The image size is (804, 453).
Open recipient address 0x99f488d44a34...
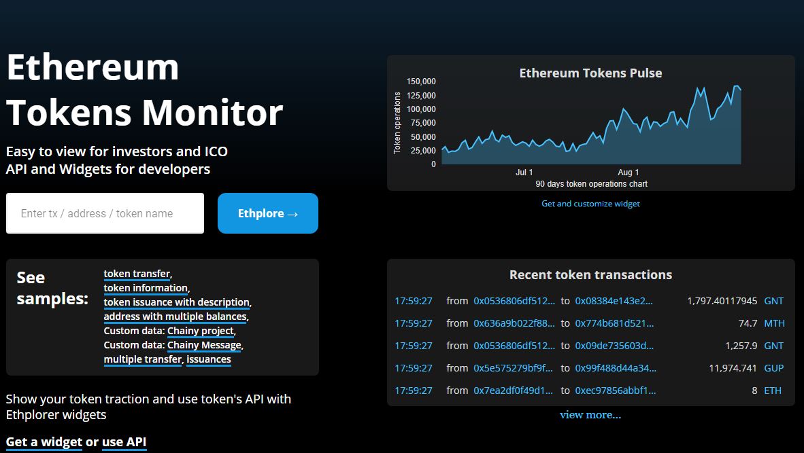[616, 368]
